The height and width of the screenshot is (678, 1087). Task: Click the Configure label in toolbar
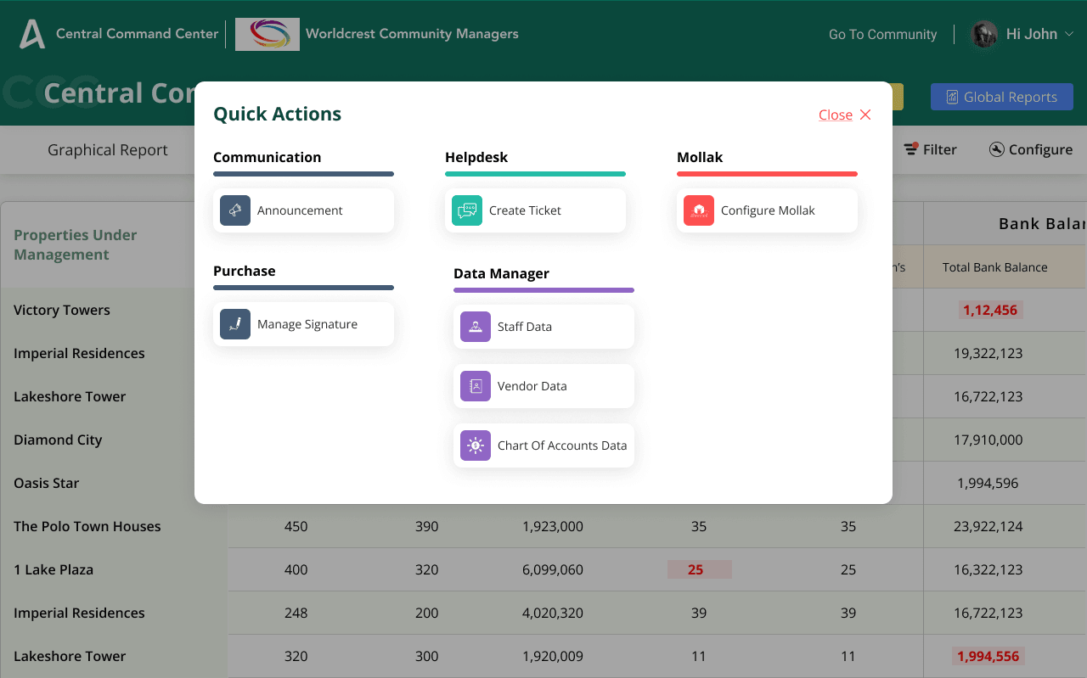click(1041, 149)
